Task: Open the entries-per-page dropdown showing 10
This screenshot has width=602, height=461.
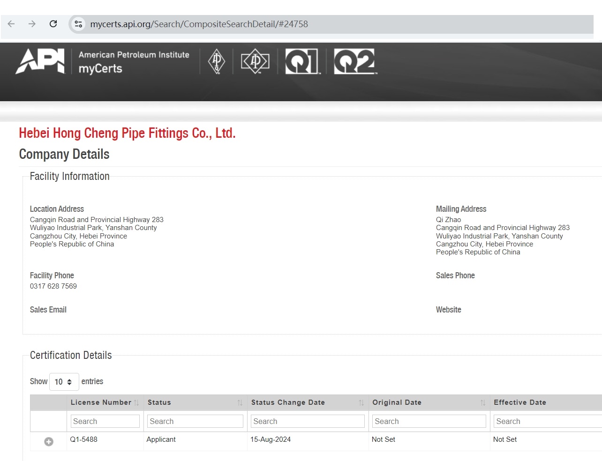Action: [x=64, y=382]
